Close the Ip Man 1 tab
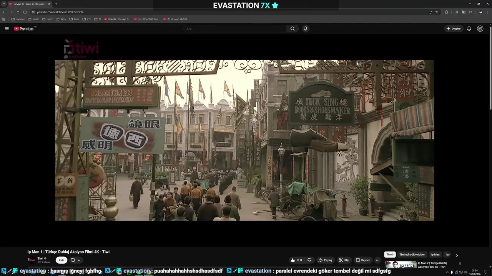Viewport: 492px width, 276px height. coord(49,4)
